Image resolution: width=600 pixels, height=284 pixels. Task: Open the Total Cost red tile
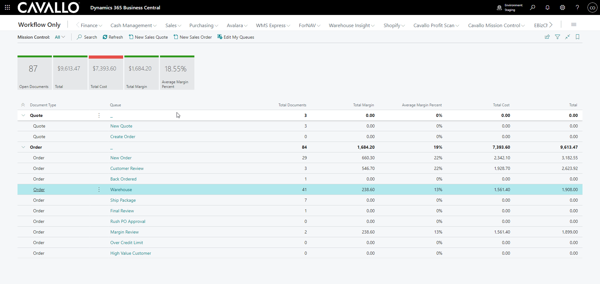(106, 73)
